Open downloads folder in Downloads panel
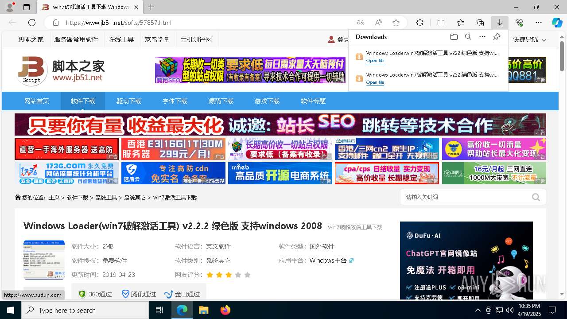This screenshot has width=567, height=319. [454, 37]
